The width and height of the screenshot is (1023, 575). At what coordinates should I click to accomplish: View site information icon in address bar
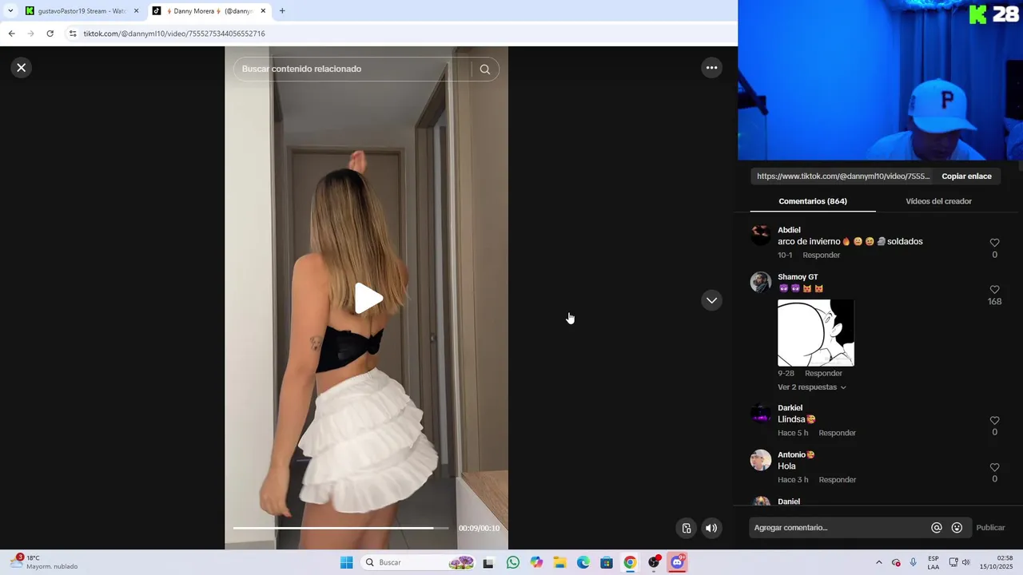tap(73, 34)
